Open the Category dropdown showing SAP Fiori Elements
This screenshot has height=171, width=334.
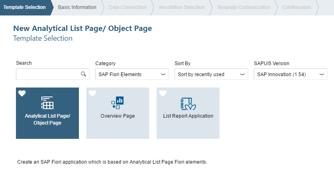pos(132,74)
